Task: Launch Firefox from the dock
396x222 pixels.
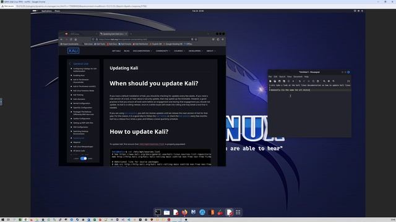Action: coord(184,212)
